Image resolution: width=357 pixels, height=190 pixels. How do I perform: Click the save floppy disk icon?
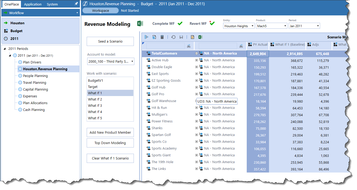click(181, 37)
